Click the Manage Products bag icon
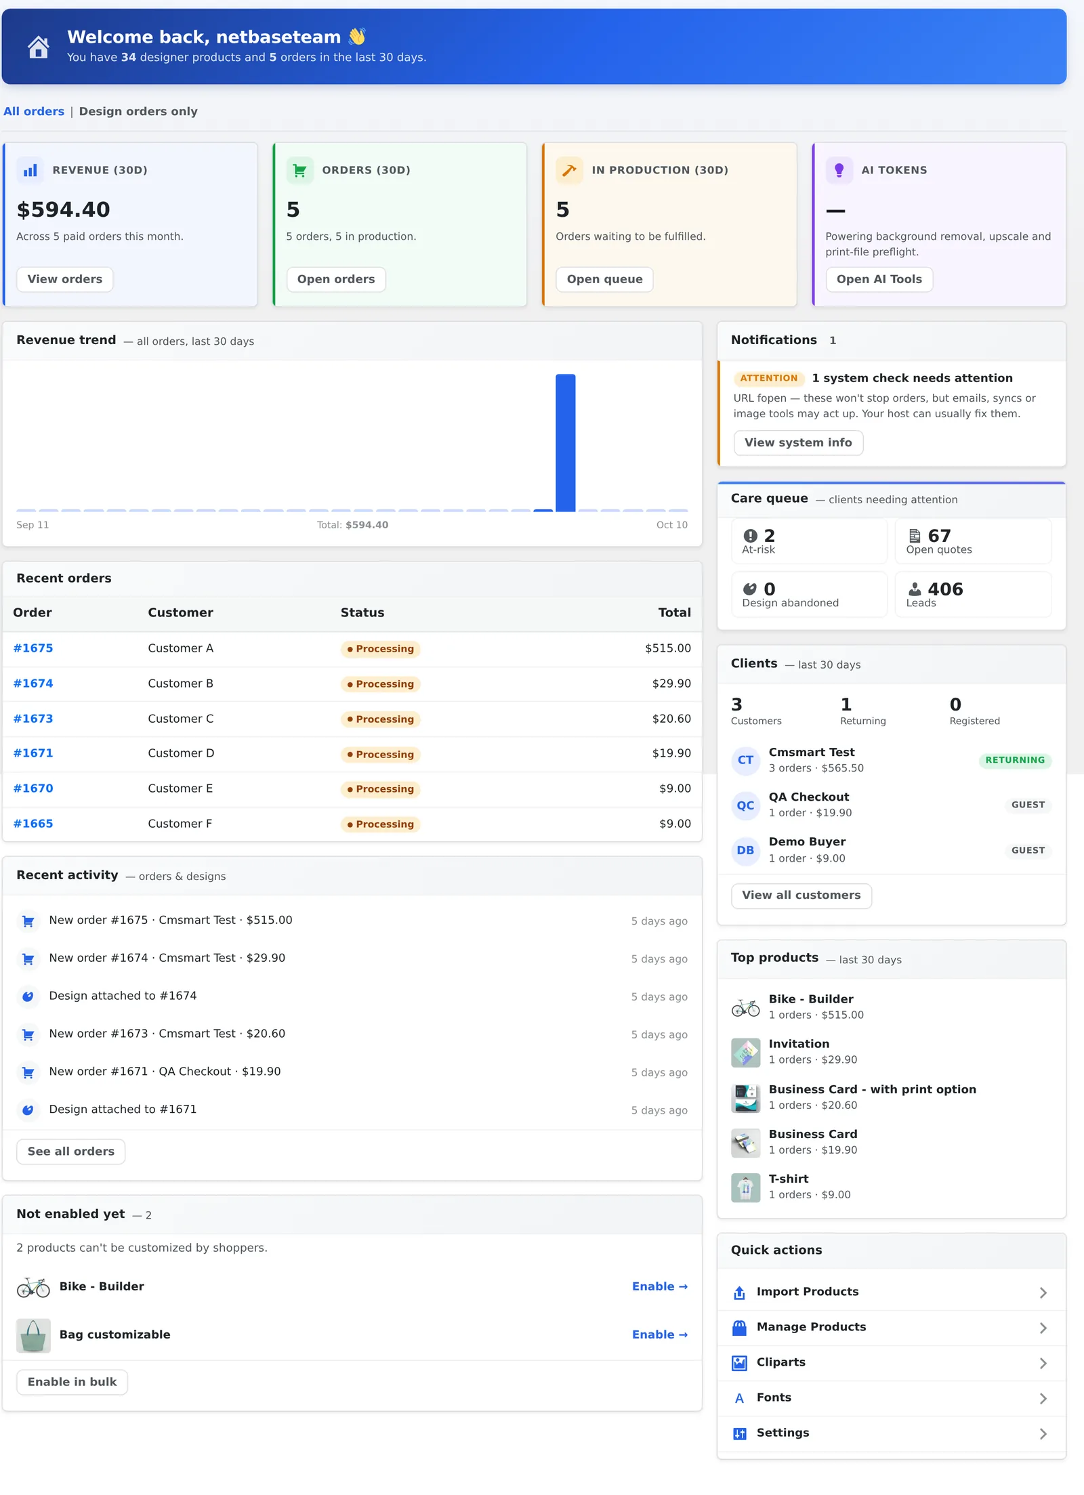This screenshot has width=1084, height=1495. [740, 1328]
